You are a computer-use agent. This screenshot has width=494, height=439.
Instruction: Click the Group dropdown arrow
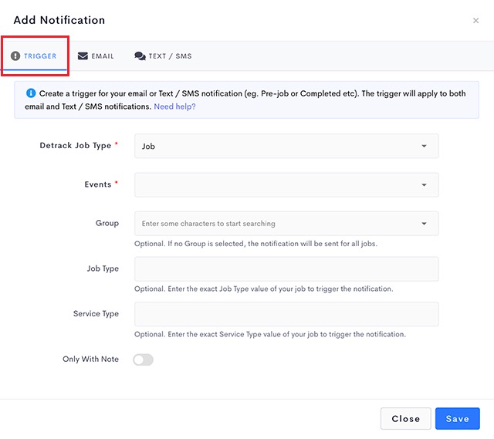(424, 224)
